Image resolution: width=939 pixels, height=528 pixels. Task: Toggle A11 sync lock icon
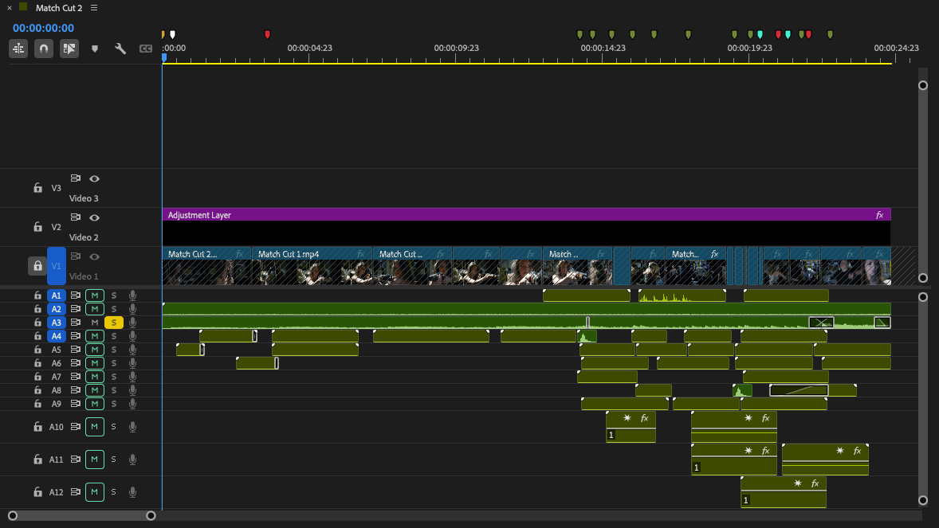(x=76, y=460)
